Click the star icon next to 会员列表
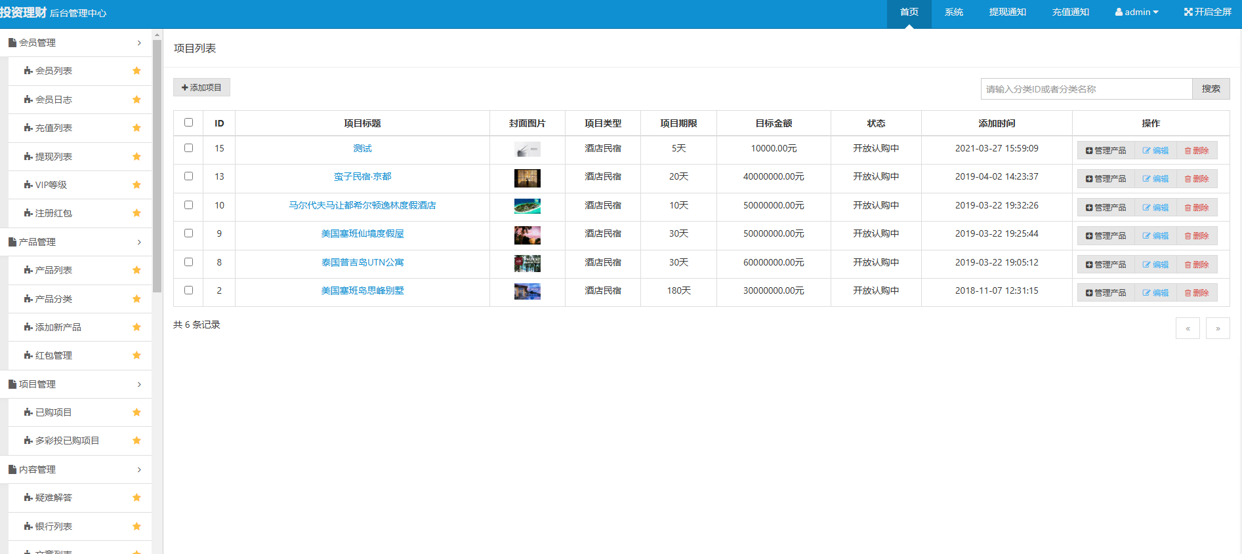Image resolution: width=1242 pixels, height=554 pixels. [136, 71]
